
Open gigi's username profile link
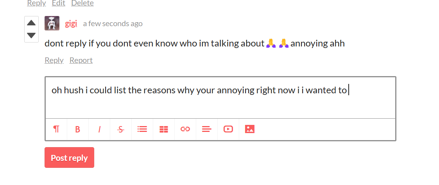pyautogui.click(x=71, y=24)
